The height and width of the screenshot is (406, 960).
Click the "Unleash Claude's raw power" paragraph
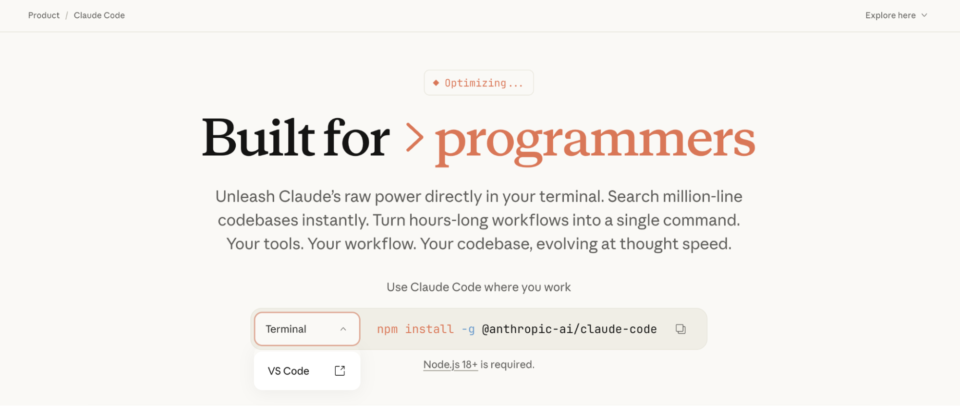479,220
